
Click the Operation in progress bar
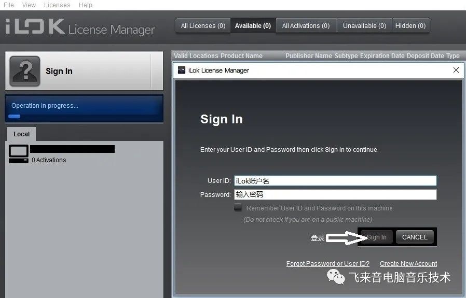(x=84, y=109)
